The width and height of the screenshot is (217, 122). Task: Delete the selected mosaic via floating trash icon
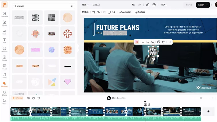click(x=163, y=42)
